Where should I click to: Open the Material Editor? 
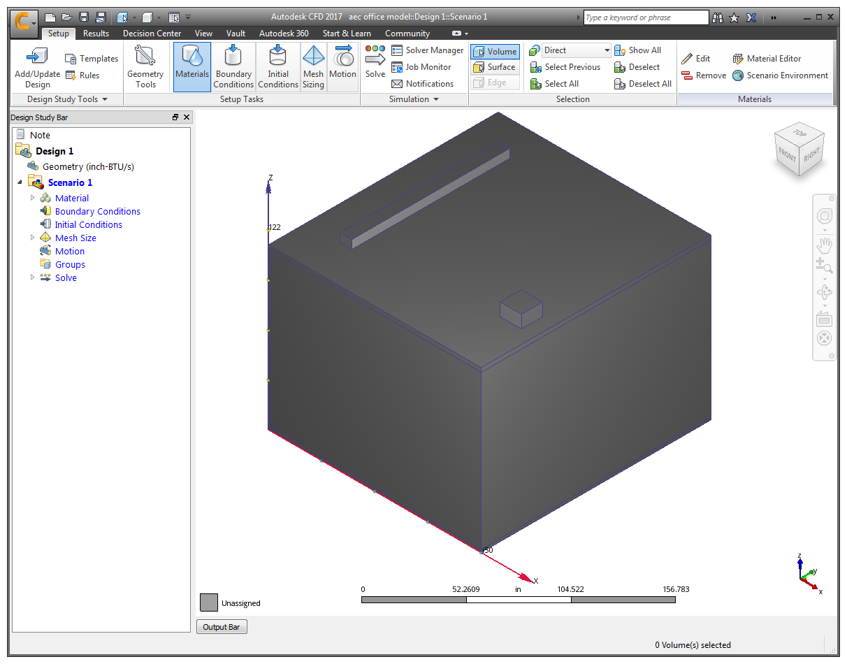767,59
